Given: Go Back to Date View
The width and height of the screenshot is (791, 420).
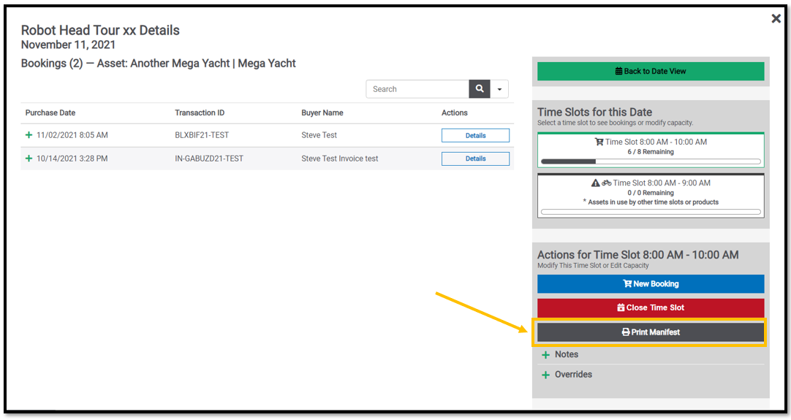Looking at the screenshot, I should pyautogui.click(x=651, y=71).
